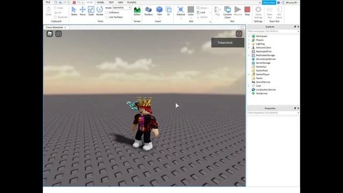Activate the Rotate tool

100,11
